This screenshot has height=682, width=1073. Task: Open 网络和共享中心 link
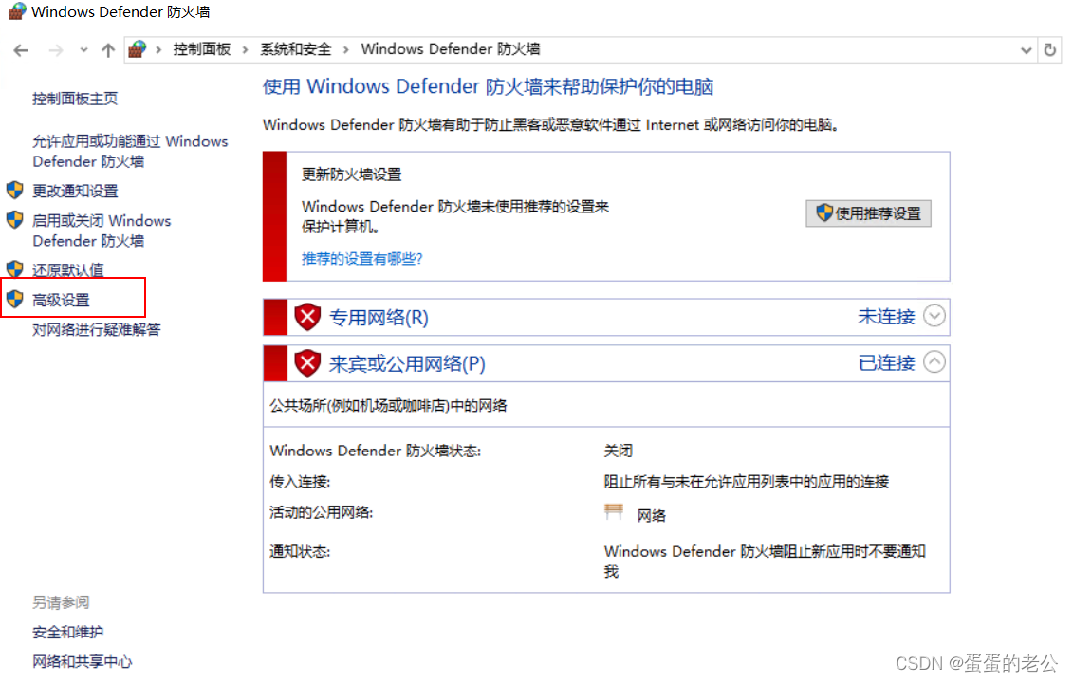(83, 661)
